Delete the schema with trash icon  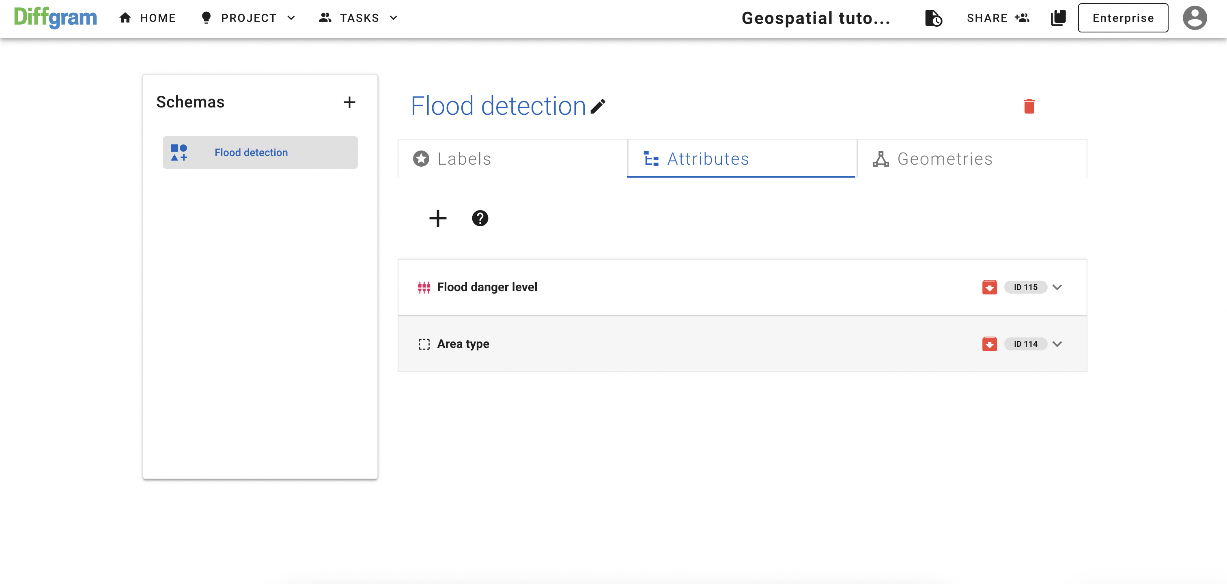1029,106
